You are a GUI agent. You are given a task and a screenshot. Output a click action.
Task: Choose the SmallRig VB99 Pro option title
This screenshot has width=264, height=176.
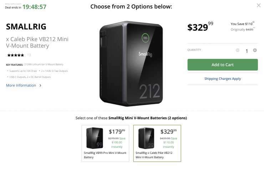point(105,155)
